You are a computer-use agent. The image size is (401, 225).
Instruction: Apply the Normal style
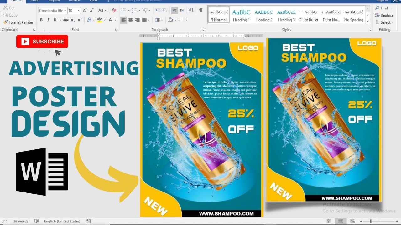pos(219,15)
